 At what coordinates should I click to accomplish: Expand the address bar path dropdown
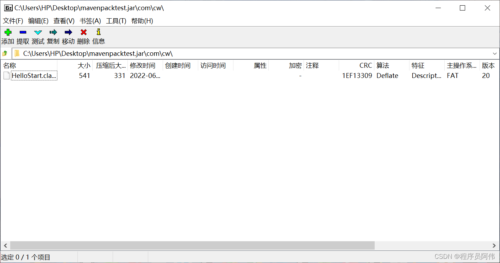tap(495, 54)
